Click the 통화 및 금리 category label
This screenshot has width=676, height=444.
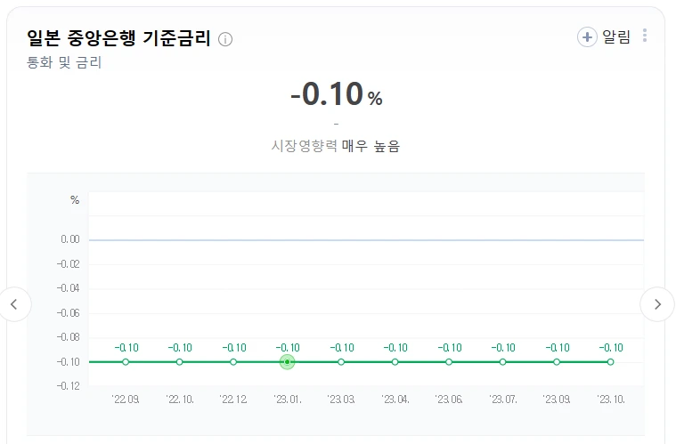tap(64, 62)
